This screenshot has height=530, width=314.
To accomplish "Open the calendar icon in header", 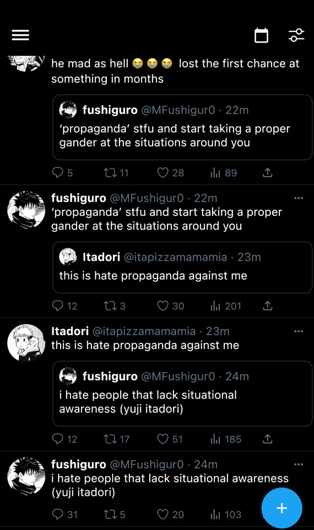I will 261,35.
